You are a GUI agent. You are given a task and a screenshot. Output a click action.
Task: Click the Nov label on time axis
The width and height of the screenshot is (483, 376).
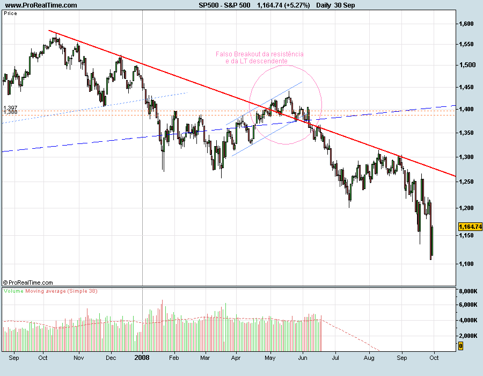click(79, 358)
